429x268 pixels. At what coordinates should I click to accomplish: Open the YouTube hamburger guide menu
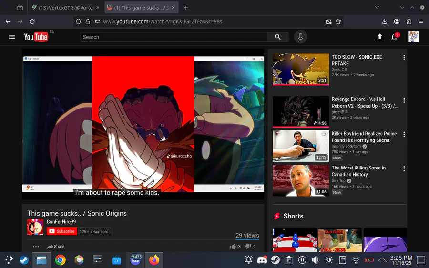[x=12, y=37]
